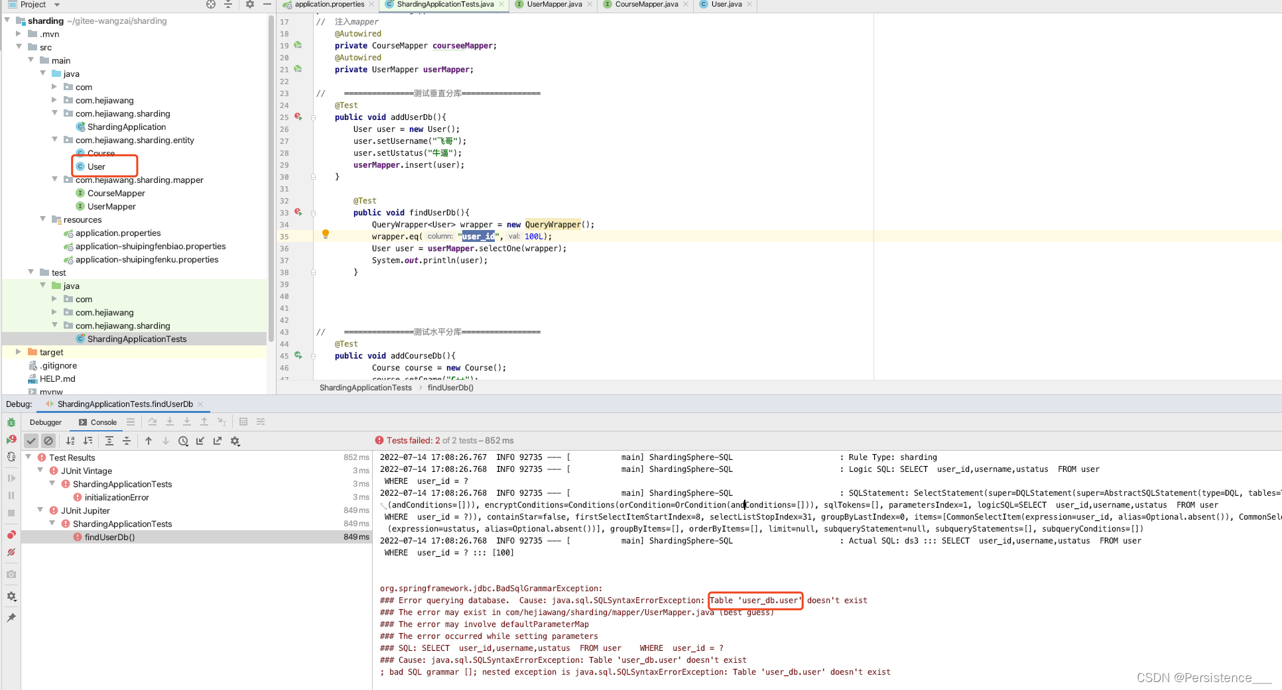Click the yellow lightbulb intention icon
The width and height of the screenshot is (1282, 690).
(x=326, y=234)
